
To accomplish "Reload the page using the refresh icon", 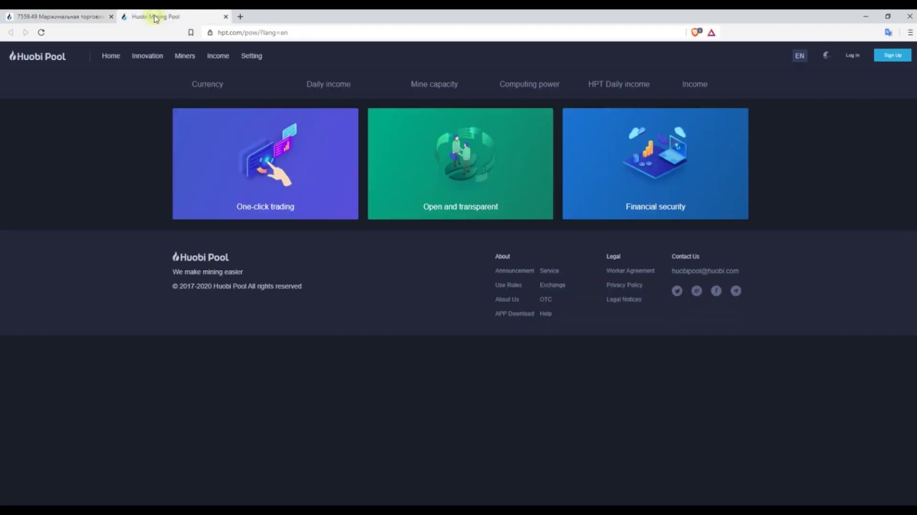I will (41, 32).
